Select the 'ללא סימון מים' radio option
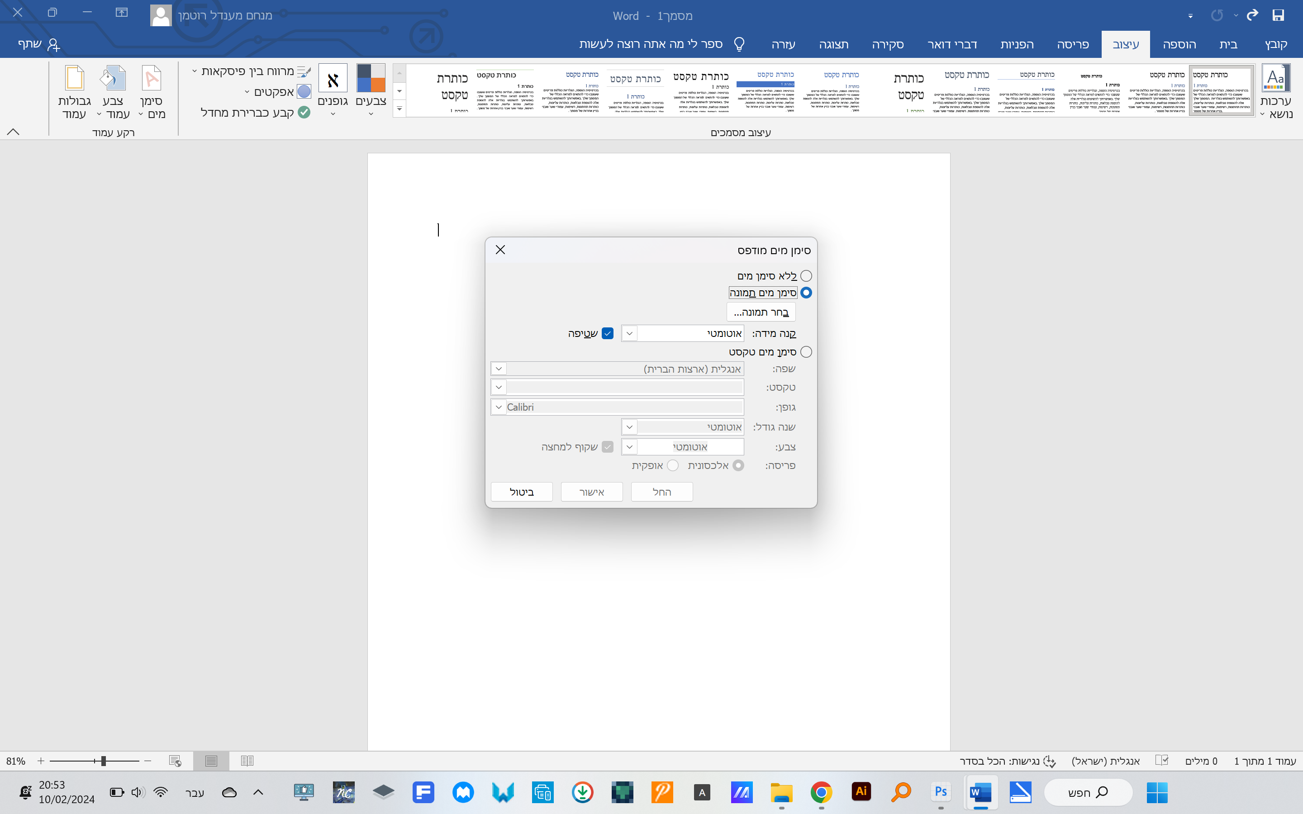The height and width of the screenshot is (814, 1303). pyautogui.click(x=805, y=276)
